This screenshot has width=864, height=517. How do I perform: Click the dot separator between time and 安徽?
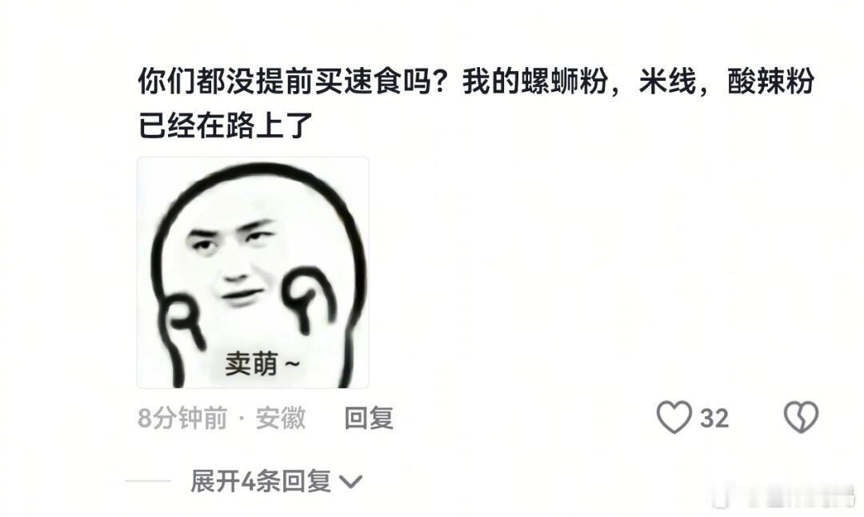(x=242, y=419)
